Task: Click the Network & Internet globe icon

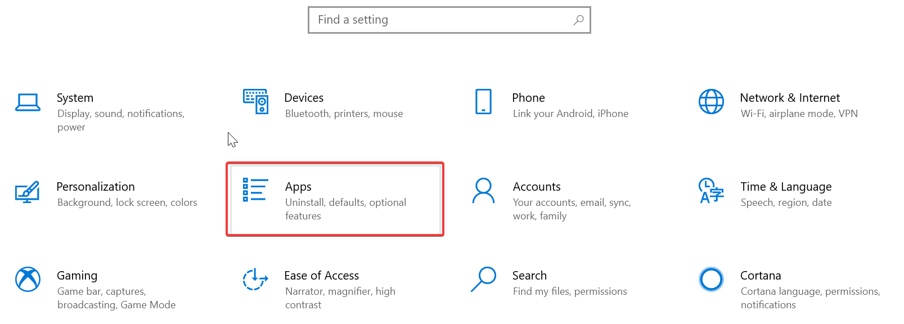Action: (711, 101)
